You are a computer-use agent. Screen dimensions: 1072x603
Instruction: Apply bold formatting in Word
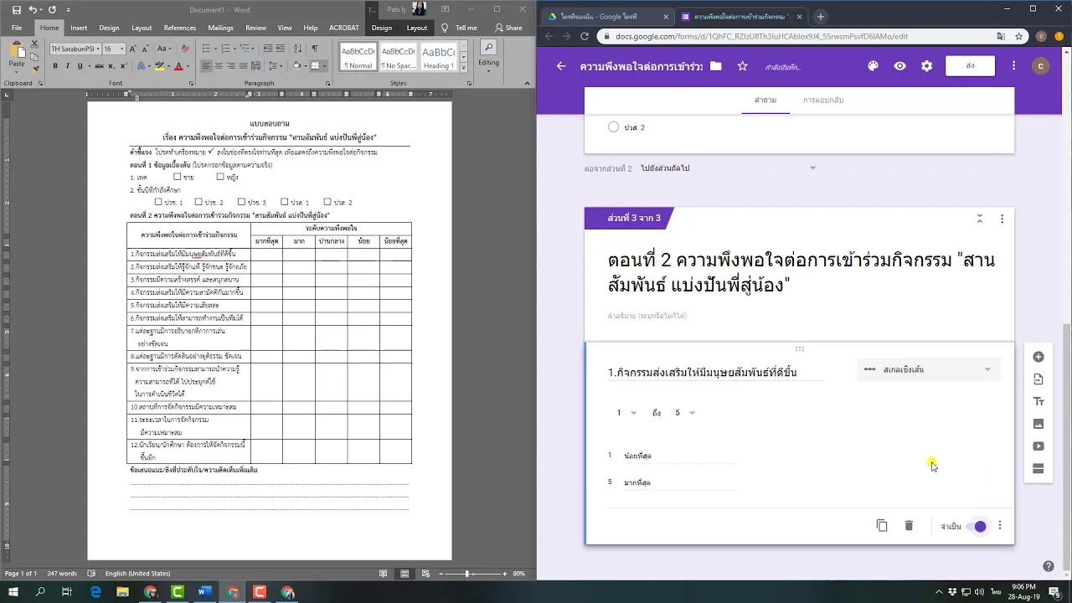55,66
